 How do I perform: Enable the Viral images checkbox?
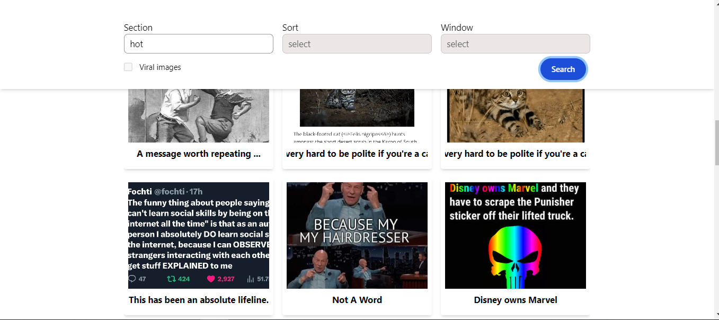click(128, 67)
